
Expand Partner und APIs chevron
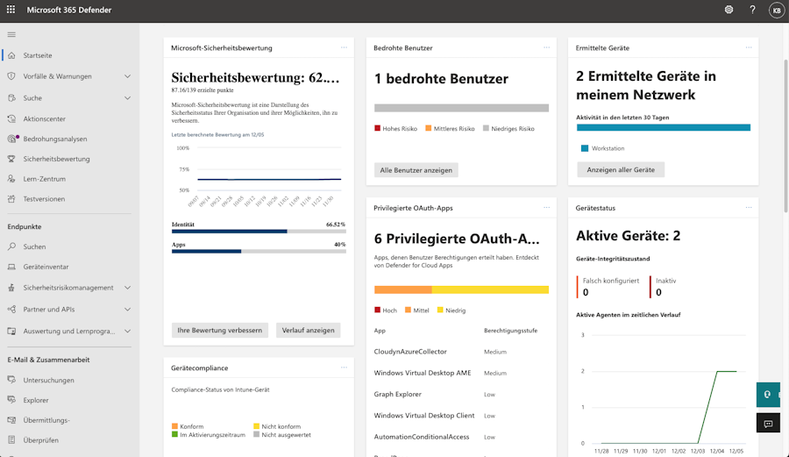(127, 310)
